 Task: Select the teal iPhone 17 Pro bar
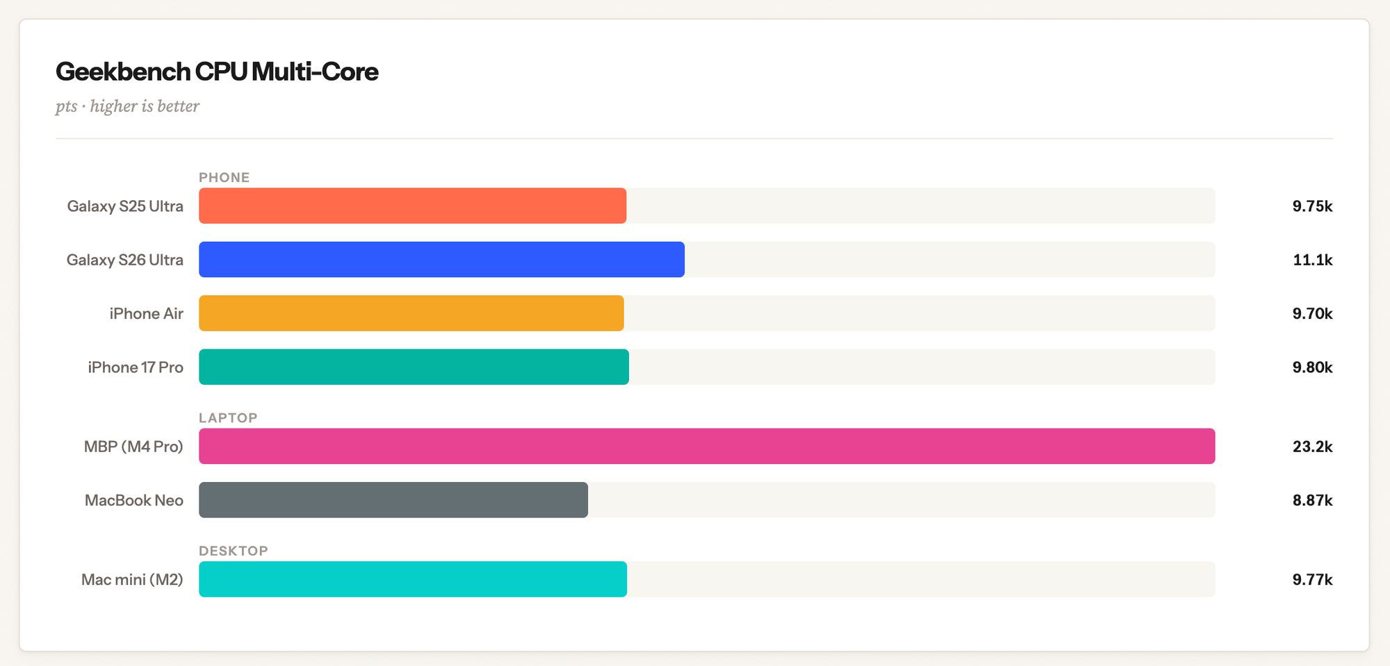[414, 367]
